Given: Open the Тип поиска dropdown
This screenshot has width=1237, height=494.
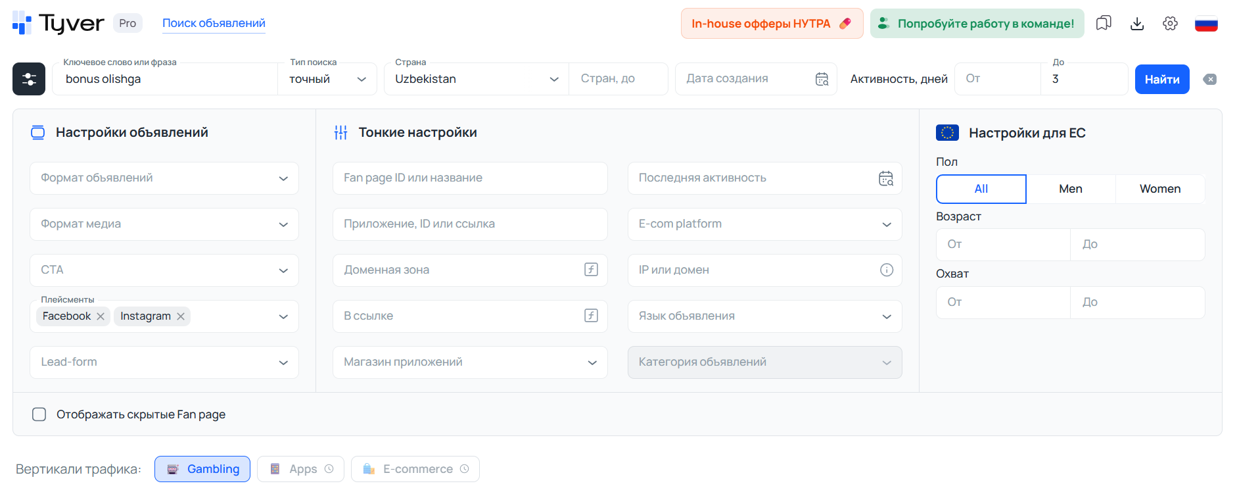Looking at the screenshot, I should [x=327, y=79].
